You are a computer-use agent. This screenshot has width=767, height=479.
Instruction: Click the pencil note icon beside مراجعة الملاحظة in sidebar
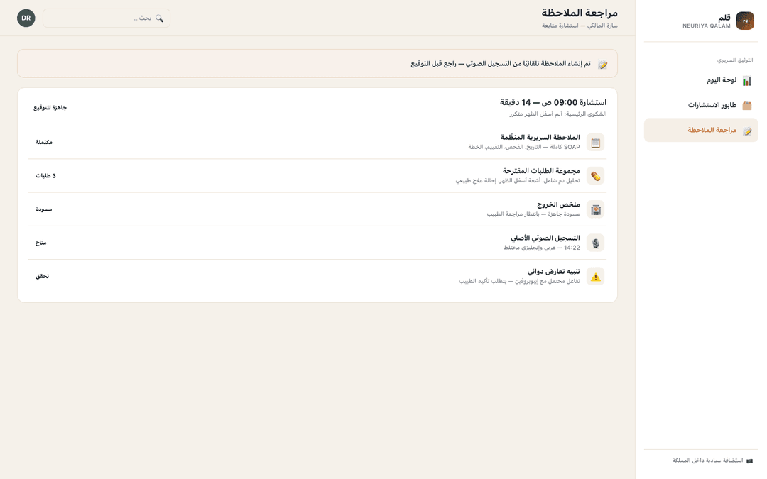(746, 131)
